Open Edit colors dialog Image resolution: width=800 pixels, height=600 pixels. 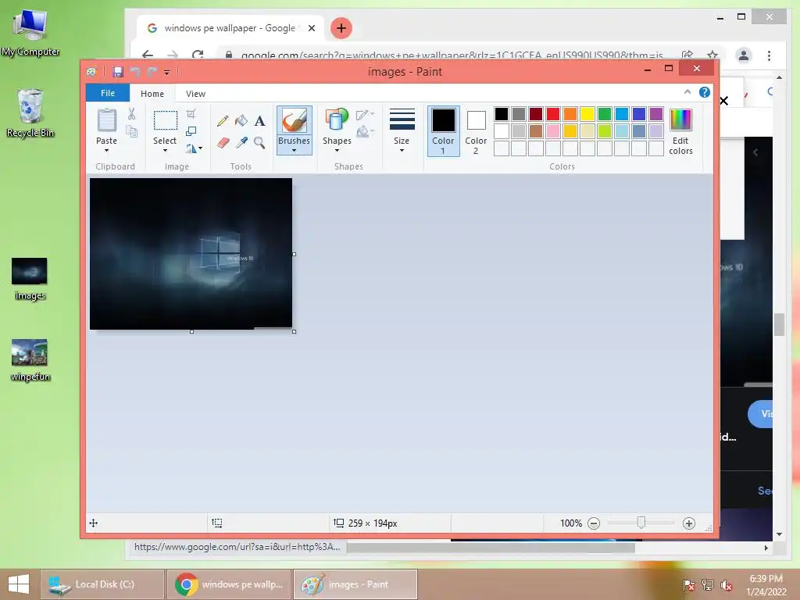(x=680, y=131)
